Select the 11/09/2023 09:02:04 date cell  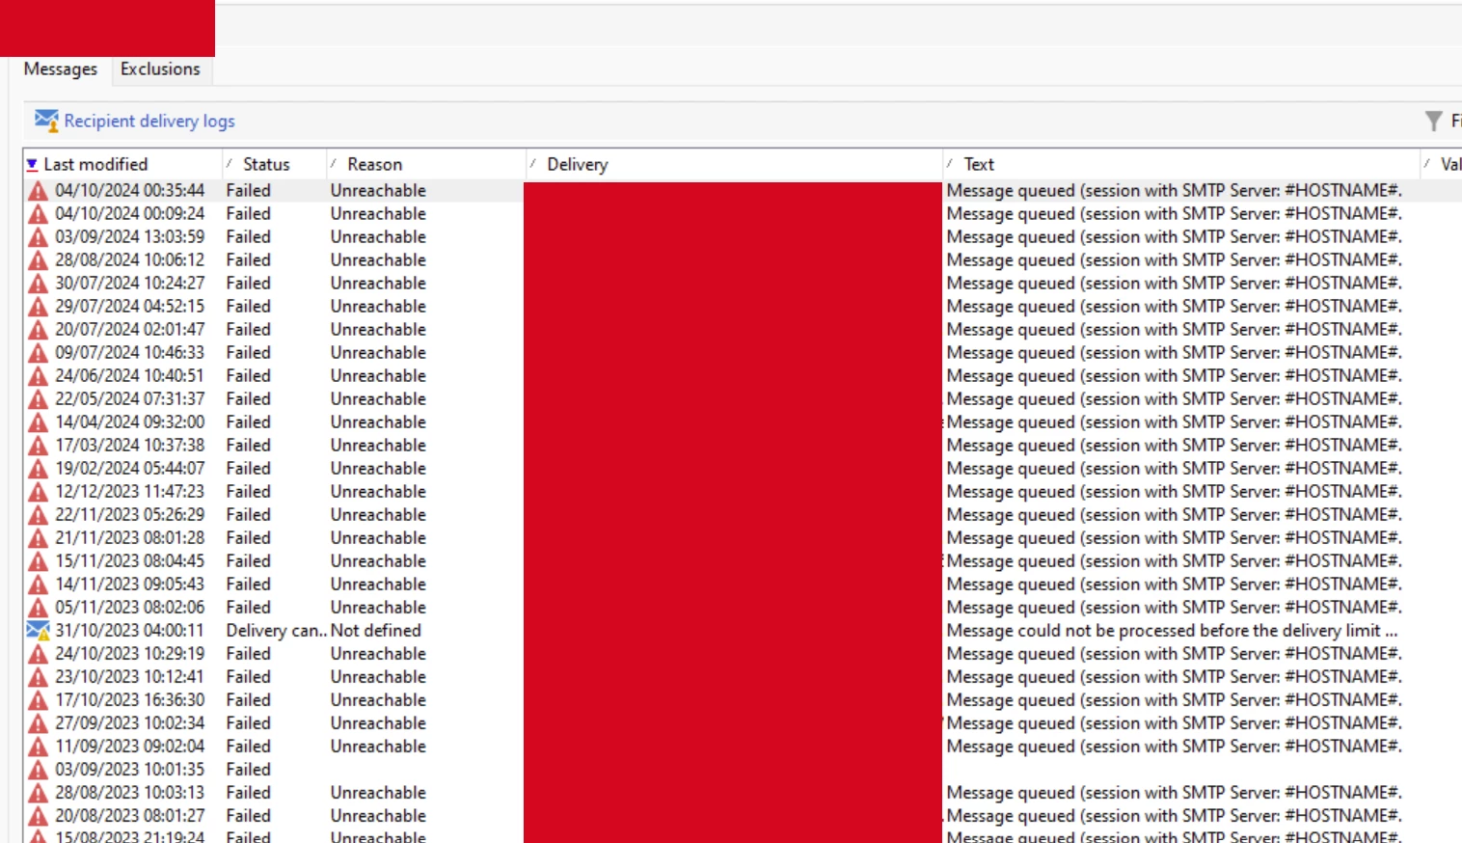coord(129,747)
